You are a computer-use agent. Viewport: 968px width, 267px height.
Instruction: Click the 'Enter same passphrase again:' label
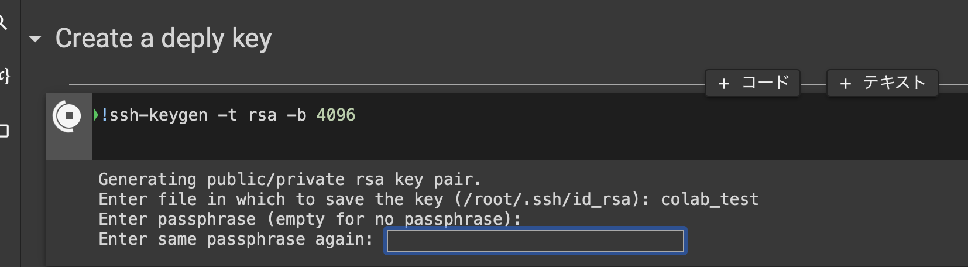[235, 239]
